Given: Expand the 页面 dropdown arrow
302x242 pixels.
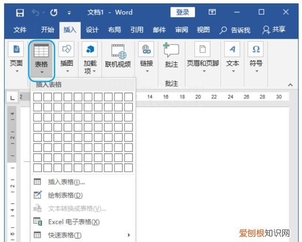Looking at the screenshot, I should click(17, 71).
